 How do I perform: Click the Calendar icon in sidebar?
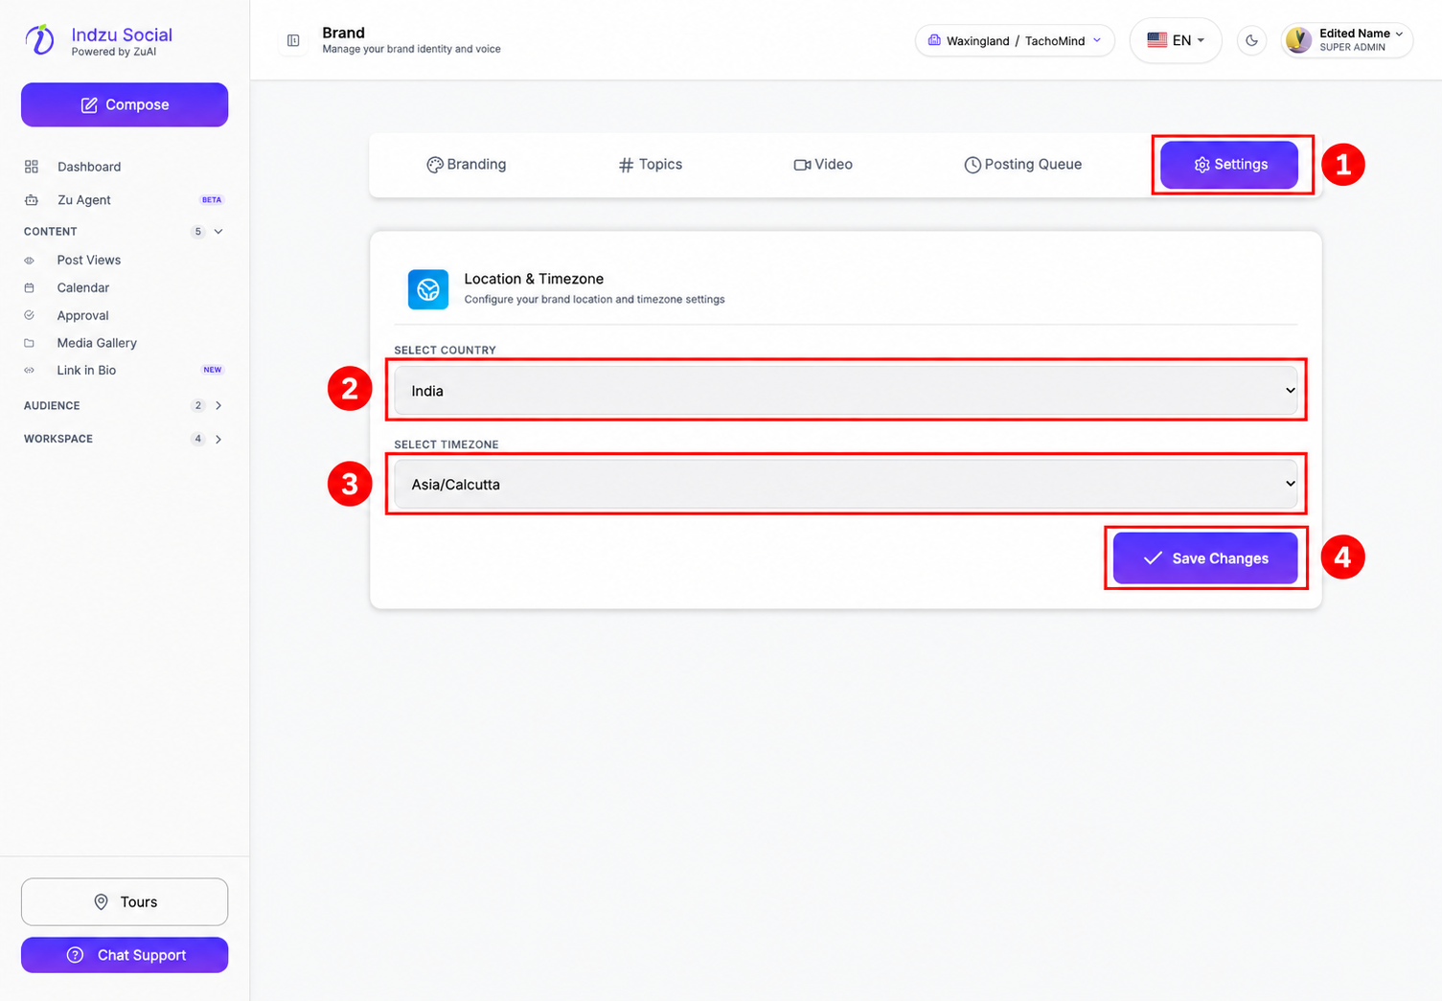(29, 287)
